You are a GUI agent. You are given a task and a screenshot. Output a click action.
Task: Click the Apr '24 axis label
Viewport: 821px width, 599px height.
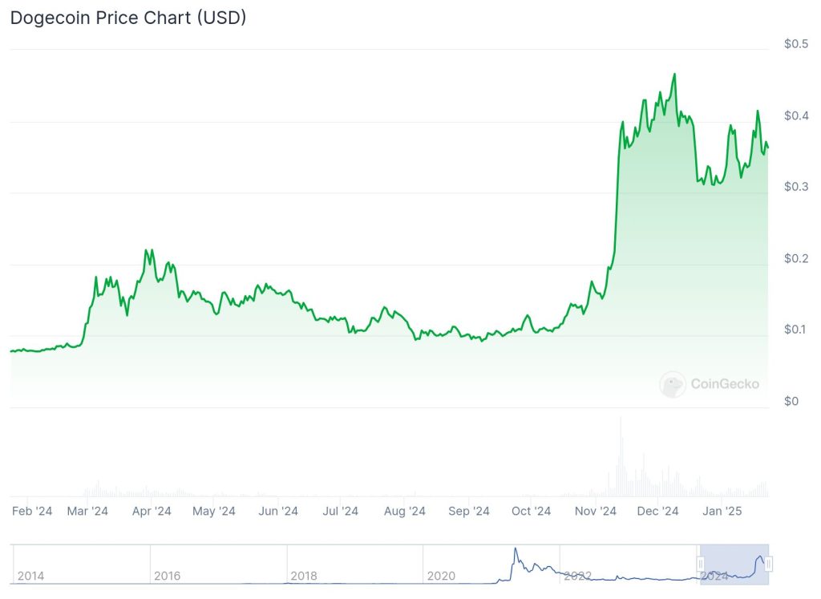click(152, 511)
